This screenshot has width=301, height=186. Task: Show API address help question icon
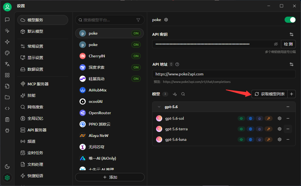point(177,64)
